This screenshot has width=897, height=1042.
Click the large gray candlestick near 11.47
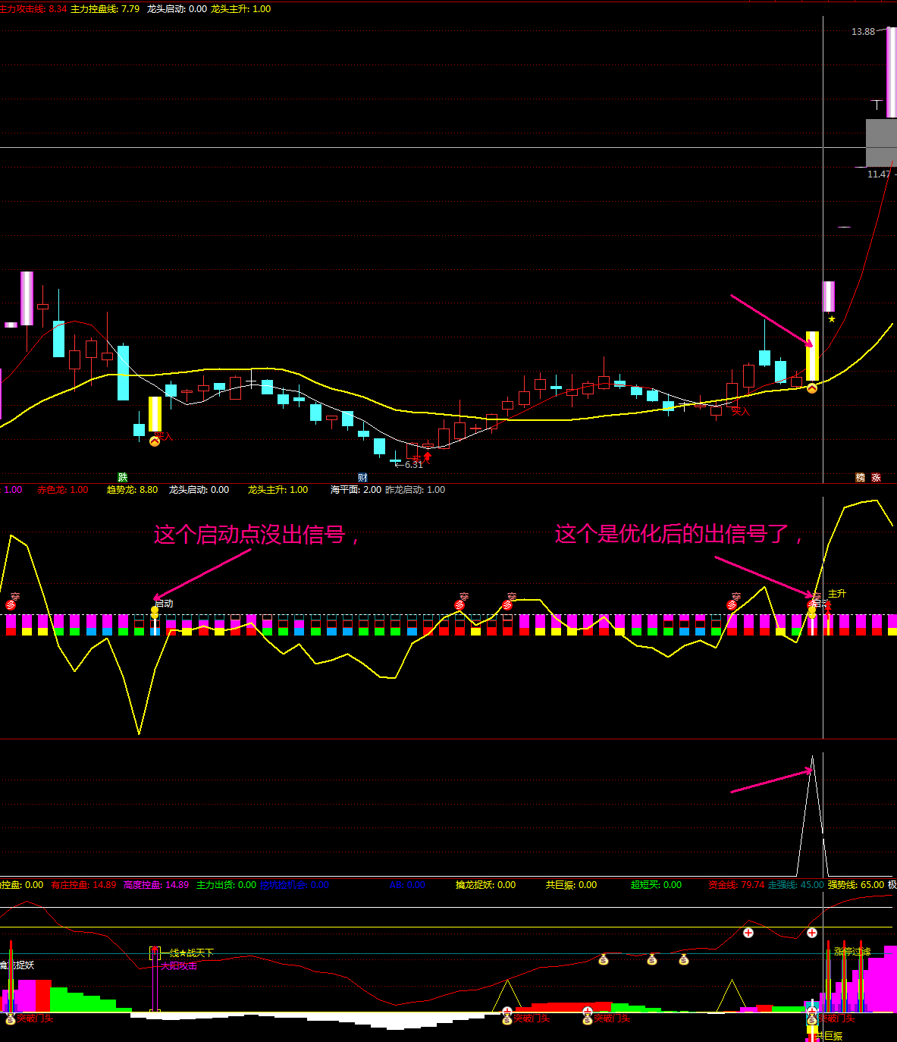880,143
